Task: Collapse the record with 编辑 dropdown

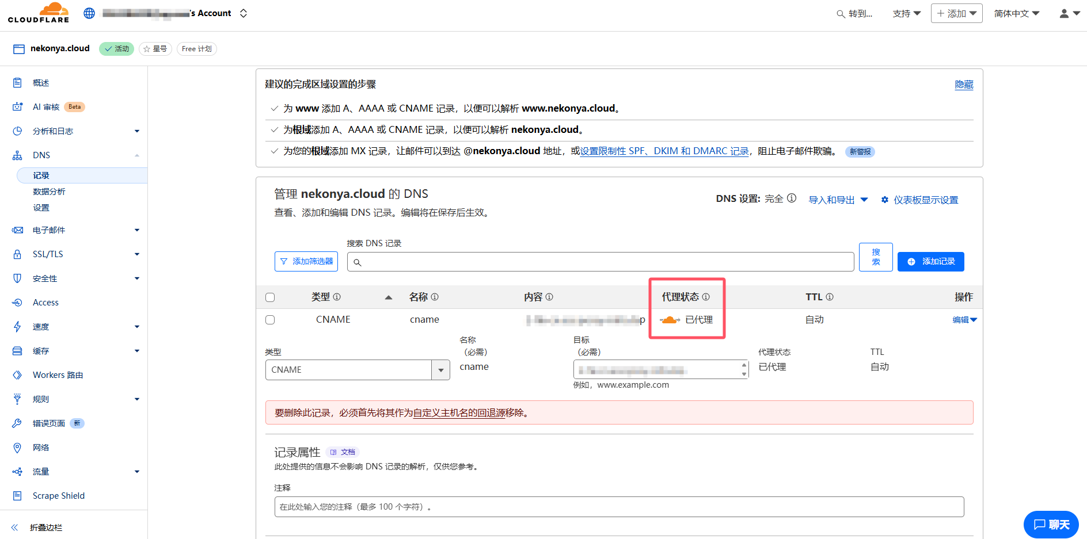Action: click(964, 320)
